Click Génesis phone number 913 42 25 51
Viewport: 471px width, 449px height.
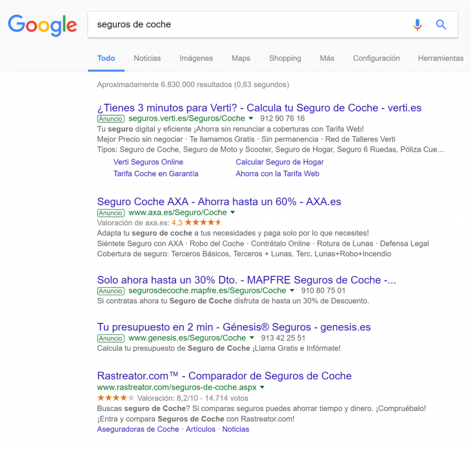[x=283, y=338]
